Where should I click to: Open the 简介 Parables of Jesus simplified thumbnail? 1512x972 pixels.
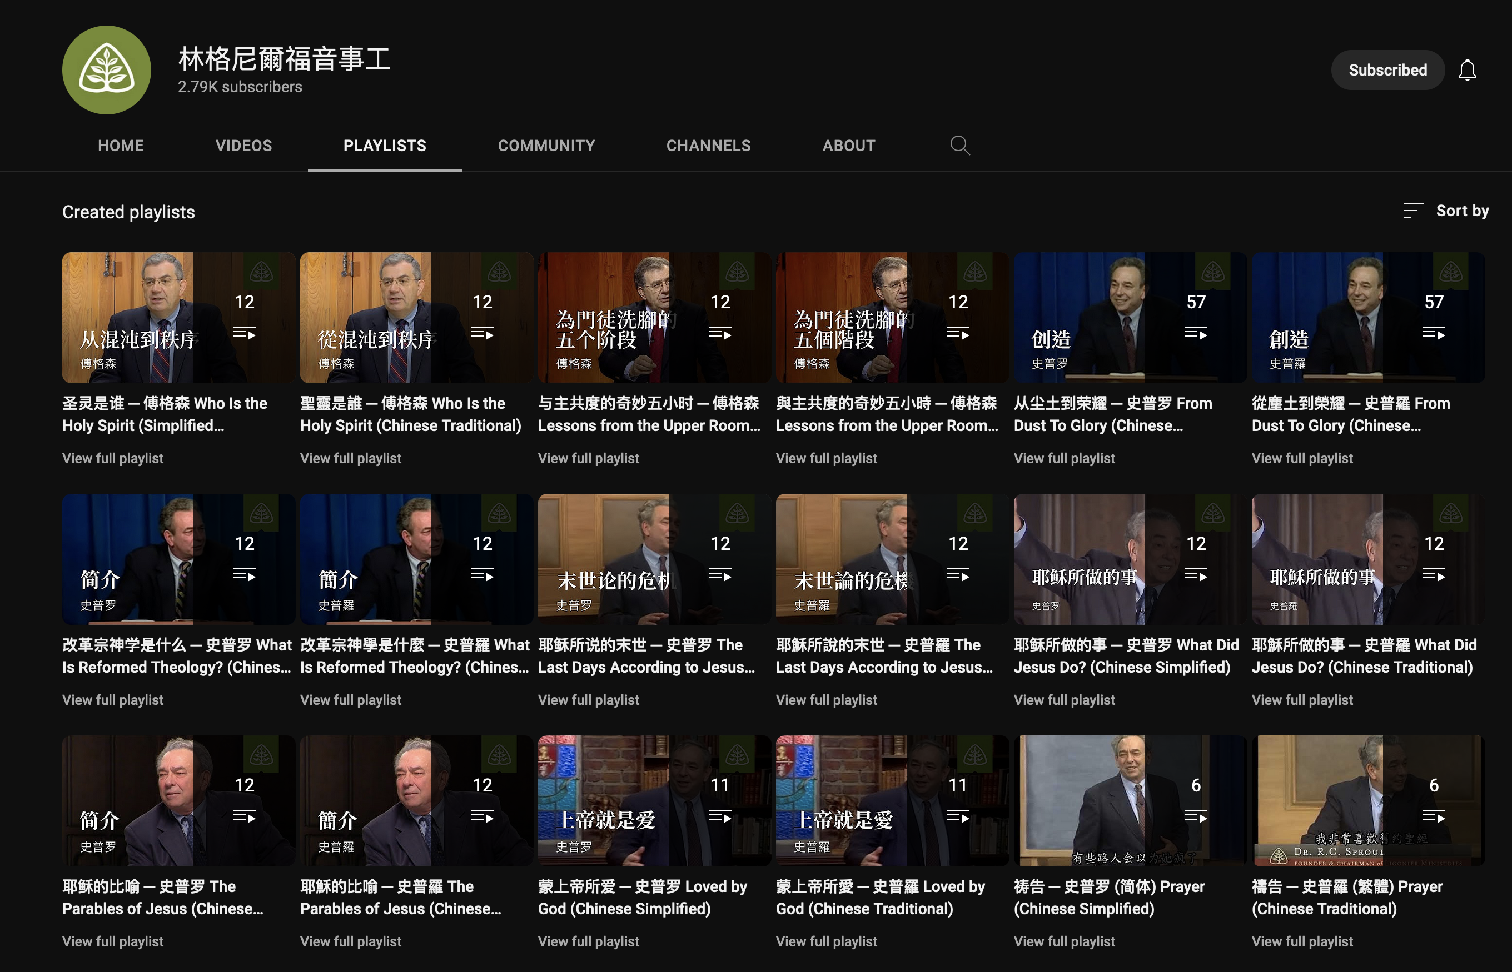pos(179,801)
